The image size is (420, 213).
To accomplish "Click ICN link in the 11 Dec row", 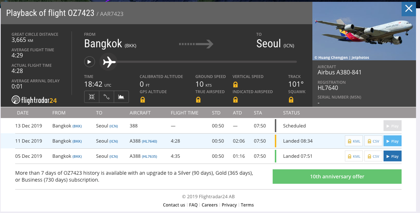I will pyautogui.click(x=113, y=141).
